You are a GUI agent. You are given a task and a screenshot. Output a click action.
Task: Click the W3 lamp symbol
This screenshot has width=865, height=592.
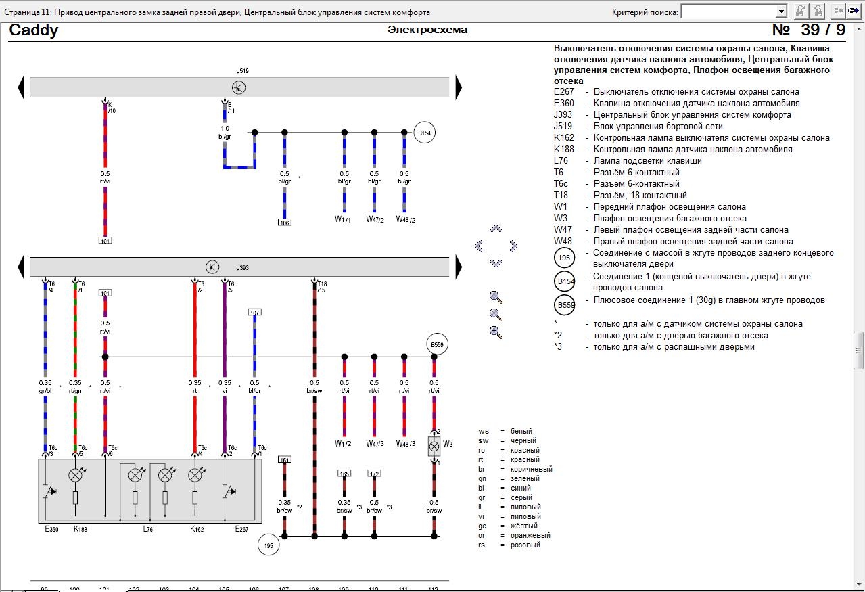tap(434, 445)
